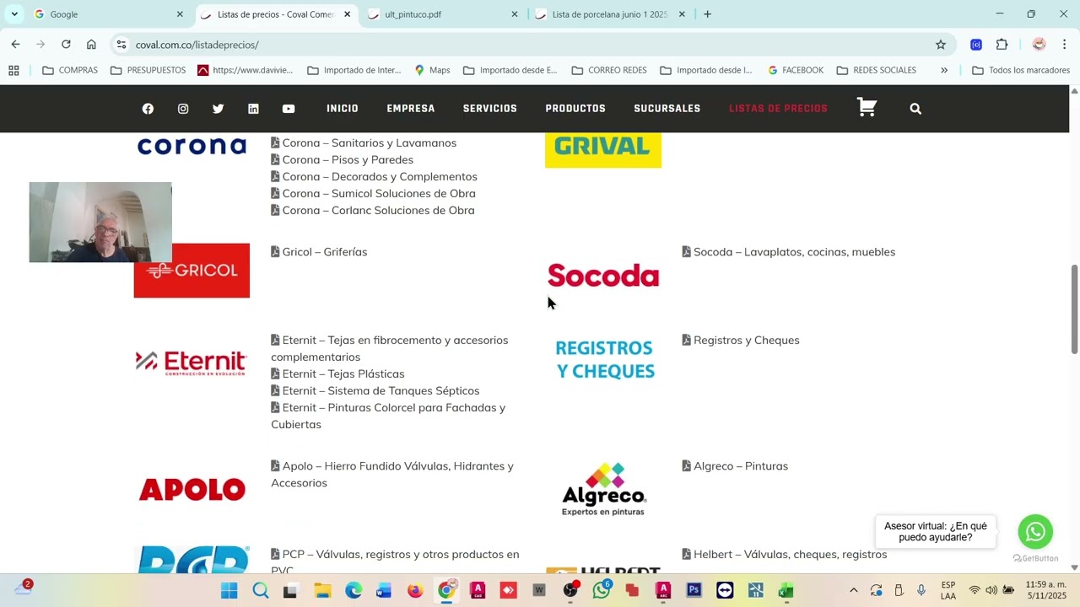The image size is (1080, 607).
Task: Open TeamViewer from the taskbar
Action: 725,591
